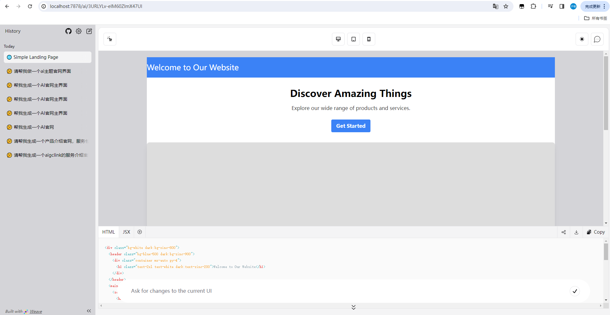Switch to the JSX tab
This screenshot has height=315, width=610.
tap(126, 232)
